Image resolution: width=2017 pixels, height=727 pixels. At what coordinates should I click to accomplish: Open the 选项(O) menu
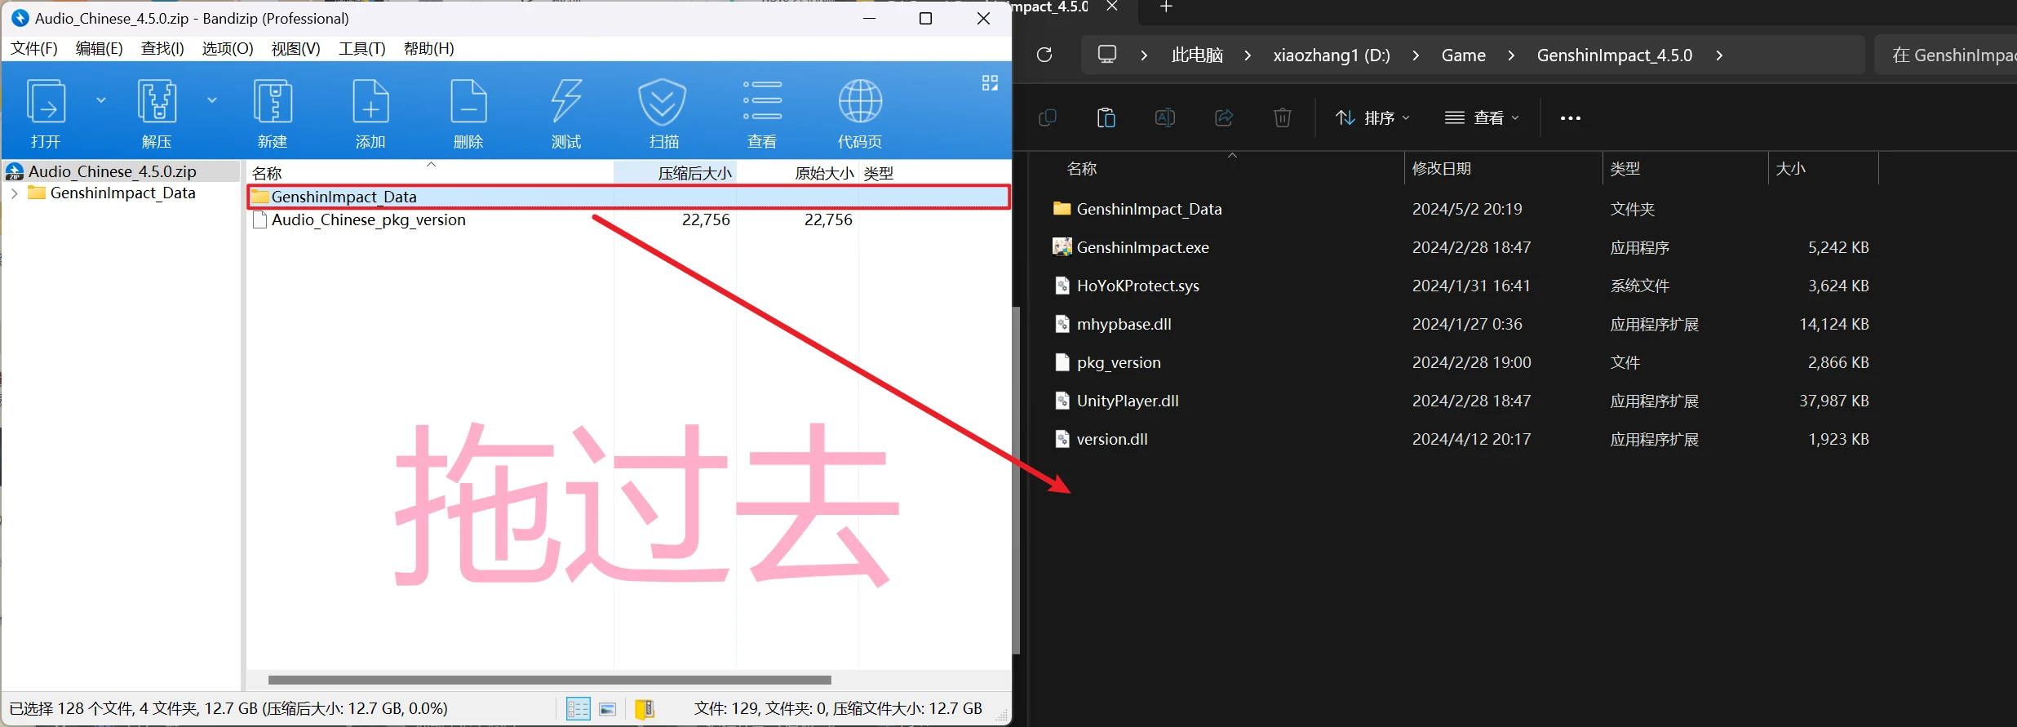(228, 48)
